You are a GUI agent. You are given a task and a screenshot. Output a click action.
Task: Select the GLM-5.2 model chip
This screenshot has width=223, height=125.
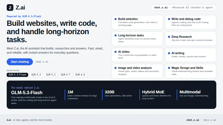point(51,75)
